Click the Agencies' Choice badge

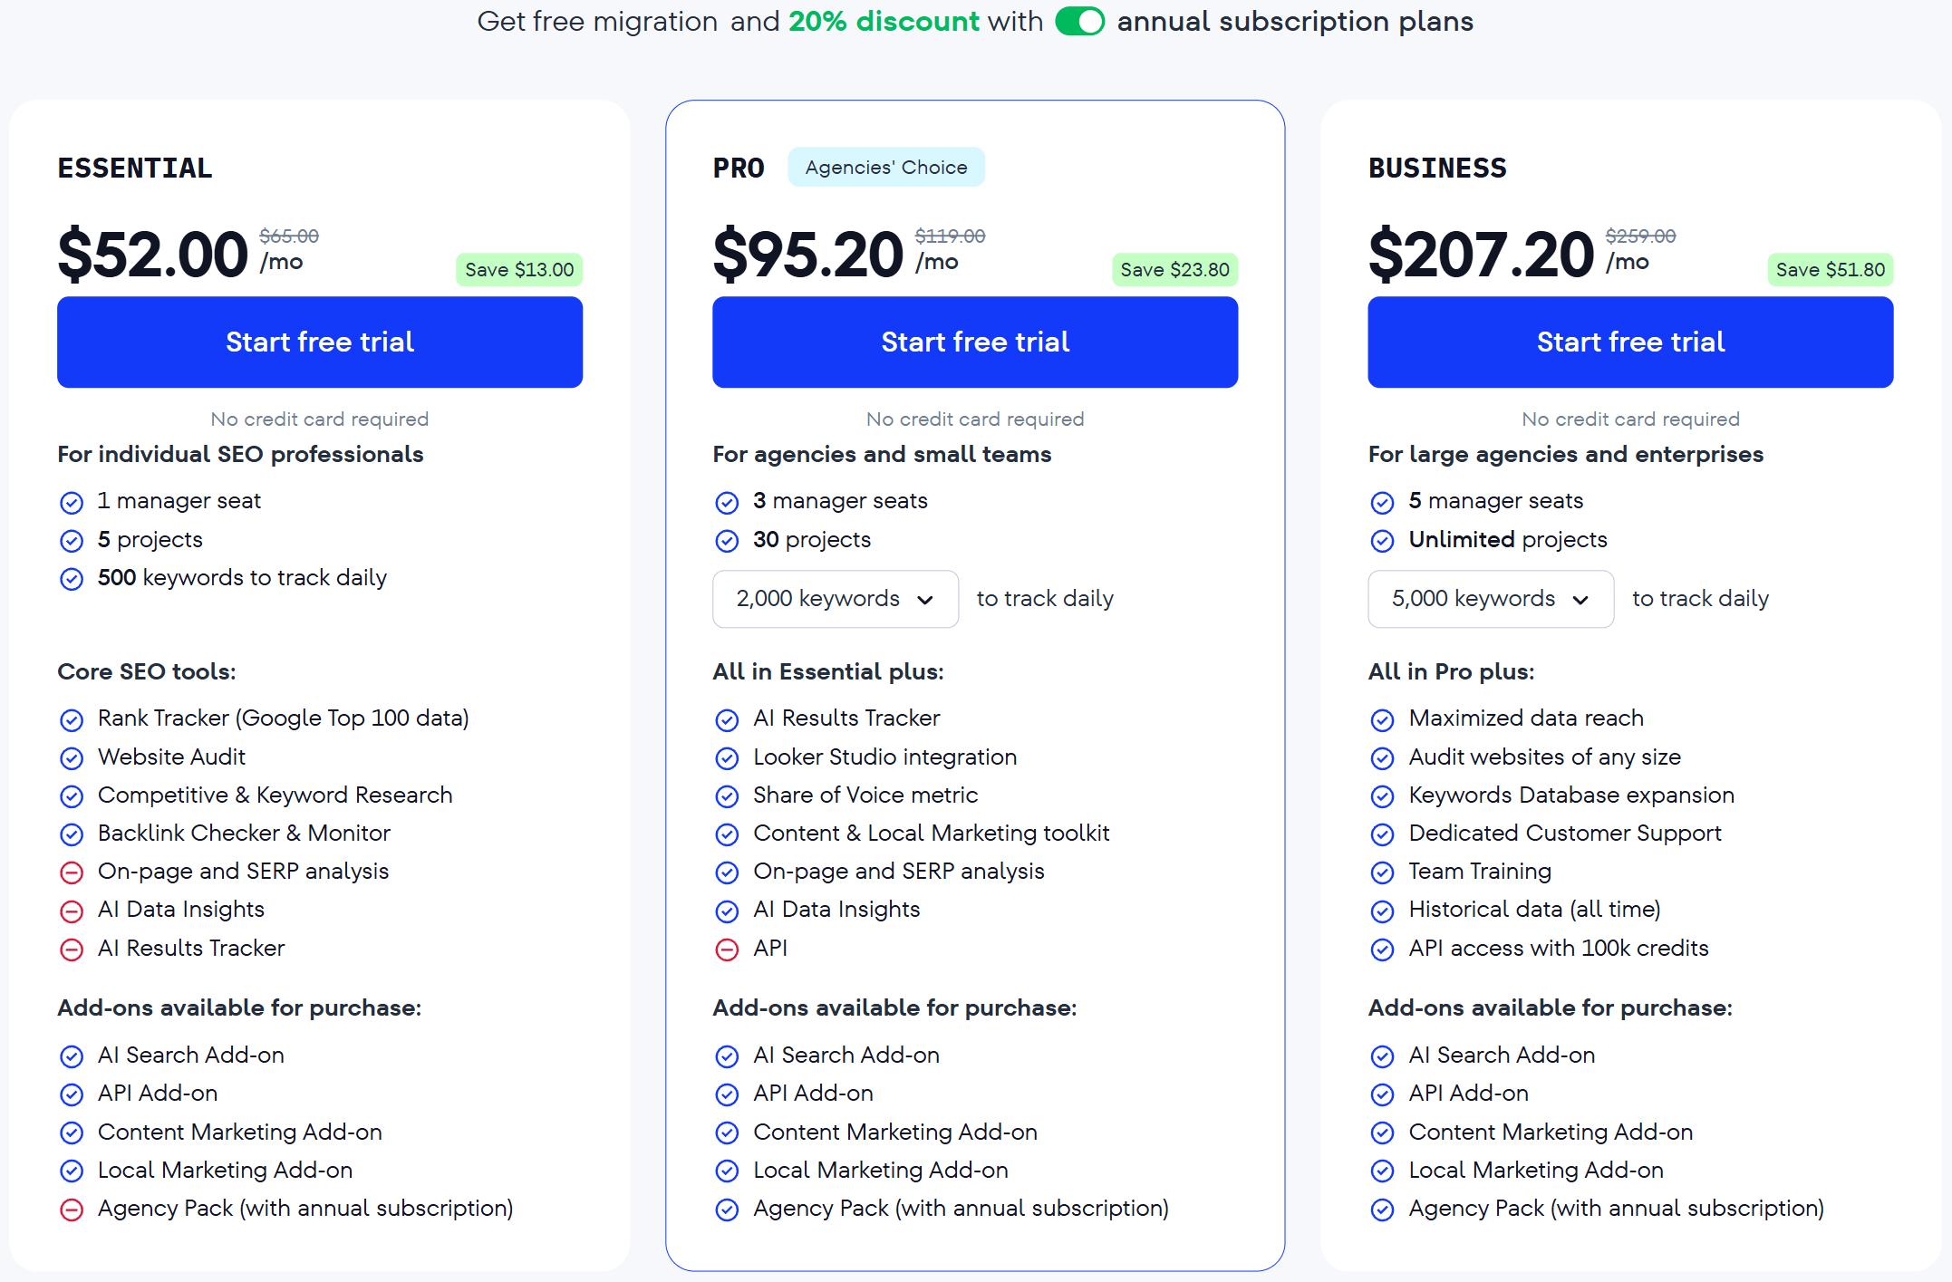tap(885, 167)
